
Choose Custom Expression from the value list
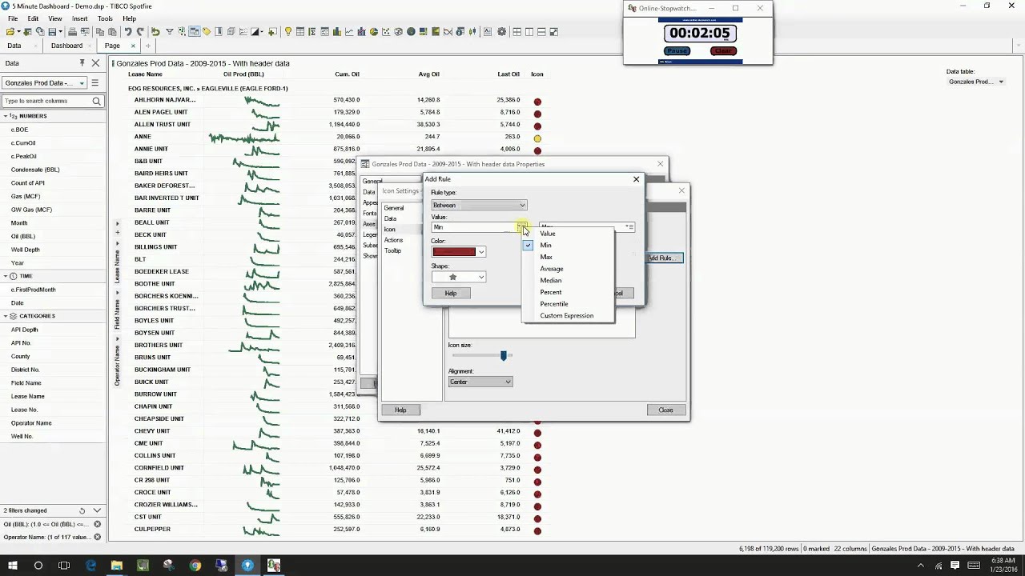[x=569, y=315]
